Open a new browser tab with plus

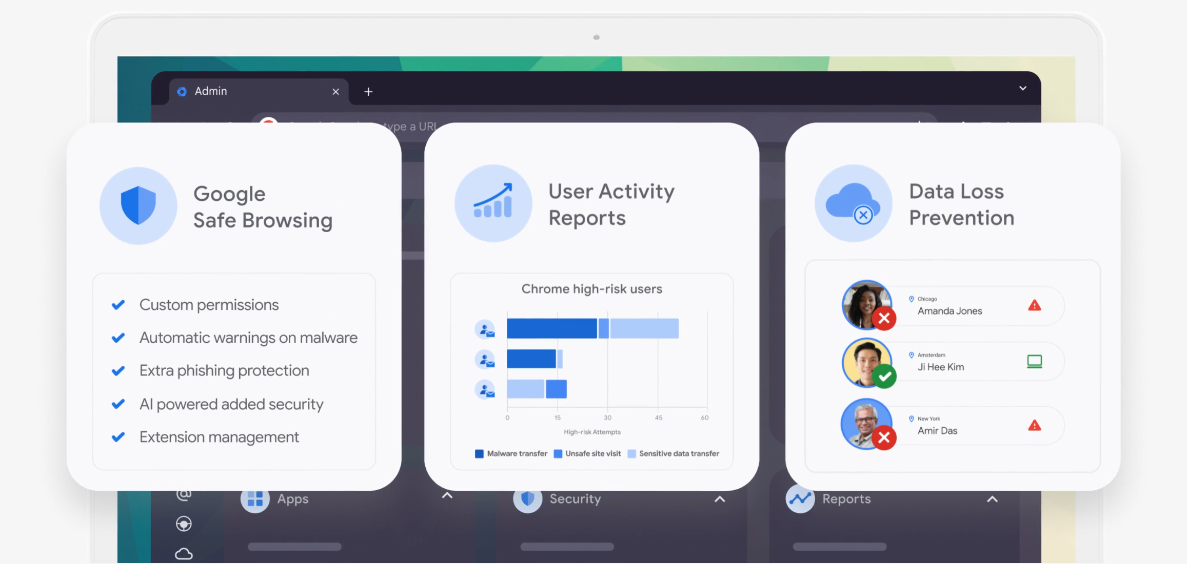coord(368,92)
